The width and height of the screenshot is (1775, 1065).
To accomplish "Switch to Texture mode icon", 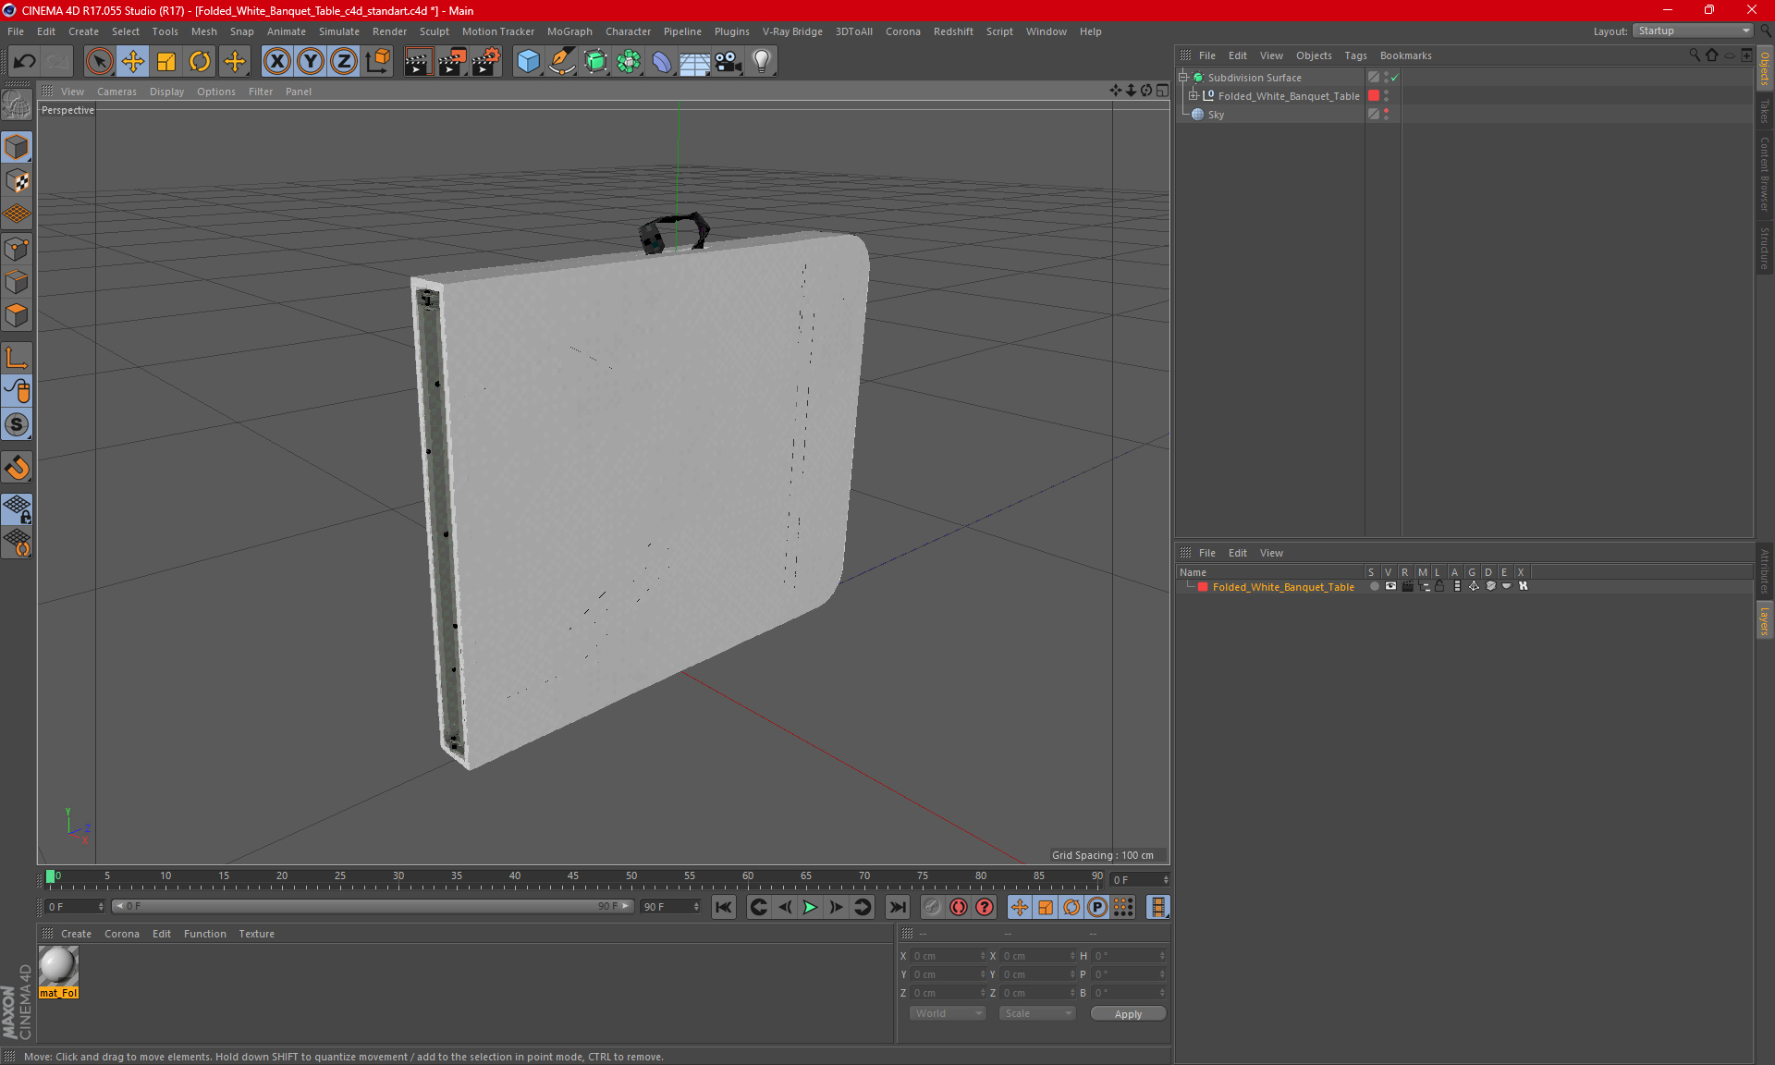I will (18, 181).
